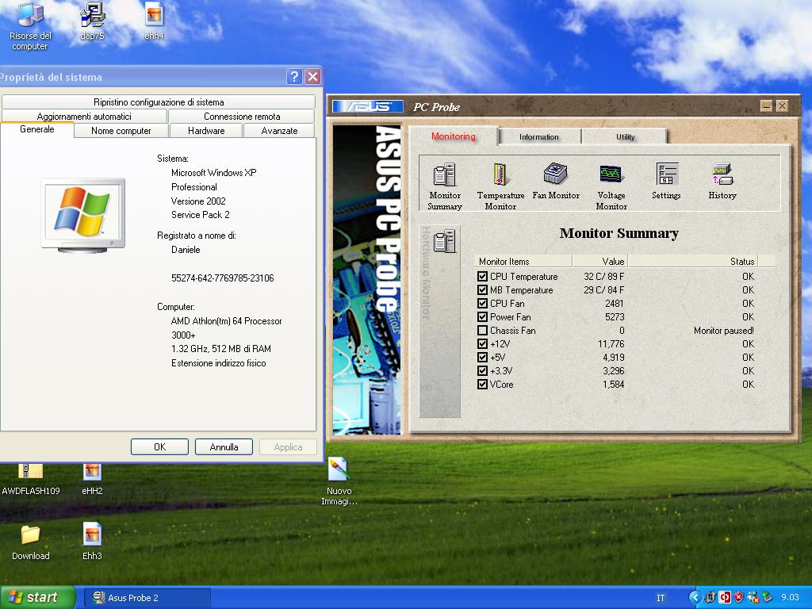Click the VCore value 1,584
Viewport: 812px width, 609px height.
613,385
